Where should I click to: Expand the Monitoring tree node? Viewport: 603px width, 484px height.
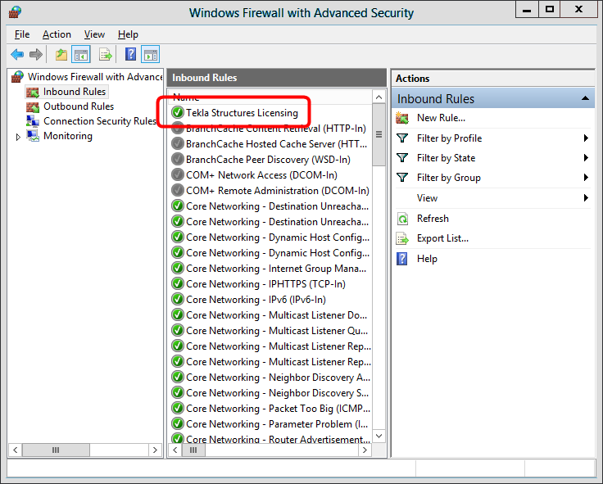click(19, 137)
